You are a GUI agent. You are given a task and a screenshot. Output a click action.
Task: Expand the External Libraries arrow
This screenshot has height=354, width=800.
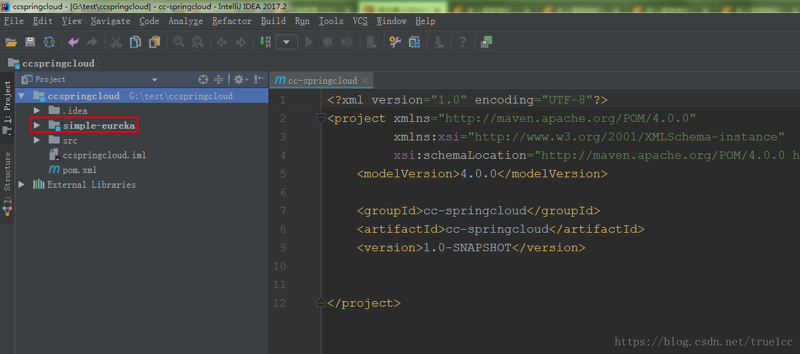coord(22,185)
